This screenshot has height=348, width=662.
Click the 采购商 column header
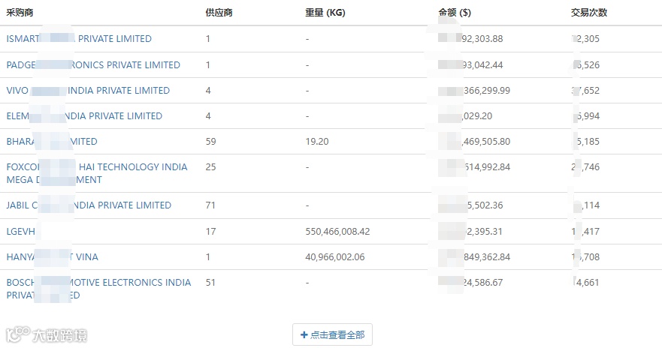point(20,13)
